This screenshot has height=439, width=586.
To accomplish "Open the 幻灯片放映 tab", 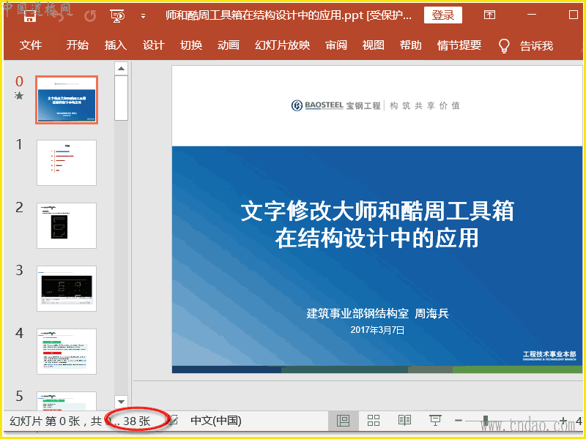I will (283, 45).
